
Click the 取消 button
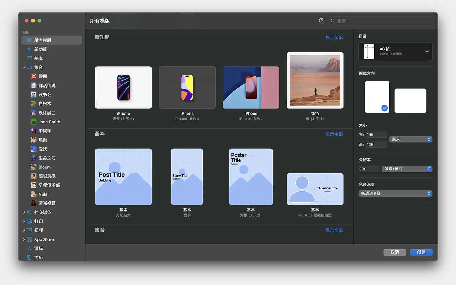click(x=395, y=252)
